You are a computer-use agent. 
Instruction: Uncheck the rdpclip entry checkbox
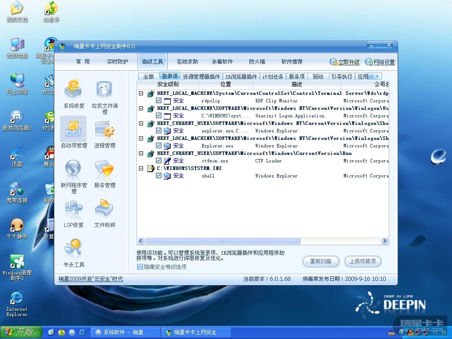click(x=158, y=101)
